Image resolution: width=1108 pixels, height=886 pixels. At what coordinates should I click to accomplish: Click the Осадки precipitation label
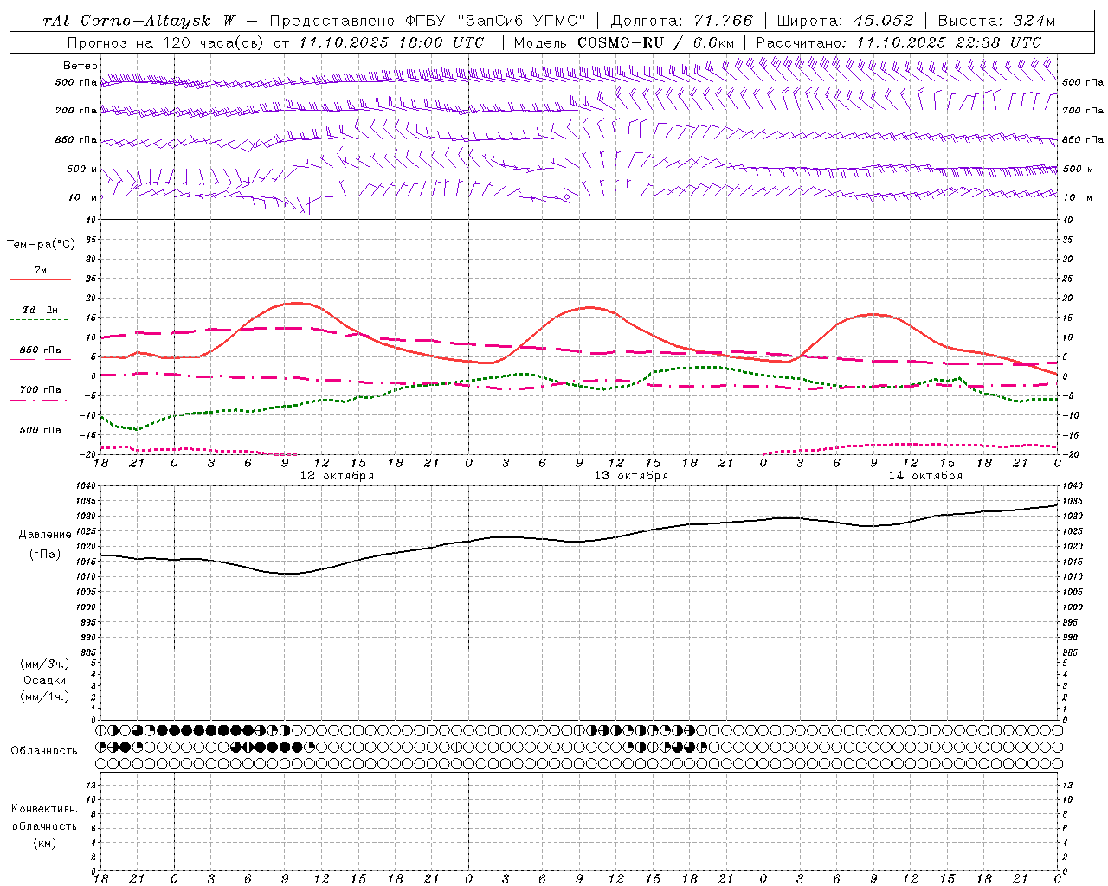(x=45, y=680)
